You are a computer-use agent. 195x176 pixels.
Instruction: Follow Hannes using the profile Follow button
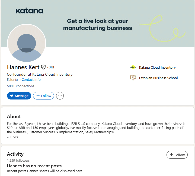click(44, 96)
